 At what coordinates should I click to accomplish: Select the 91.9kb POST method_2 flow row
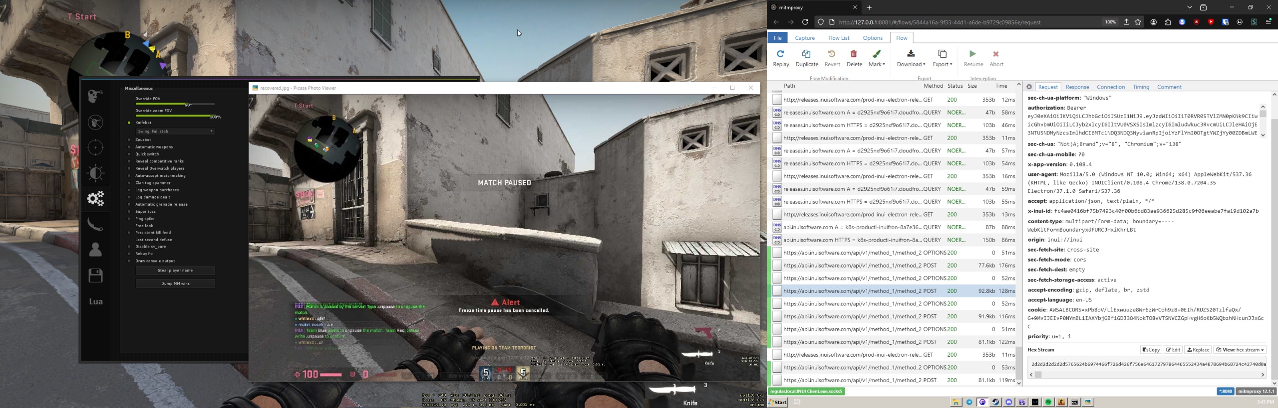coord(894,316)
